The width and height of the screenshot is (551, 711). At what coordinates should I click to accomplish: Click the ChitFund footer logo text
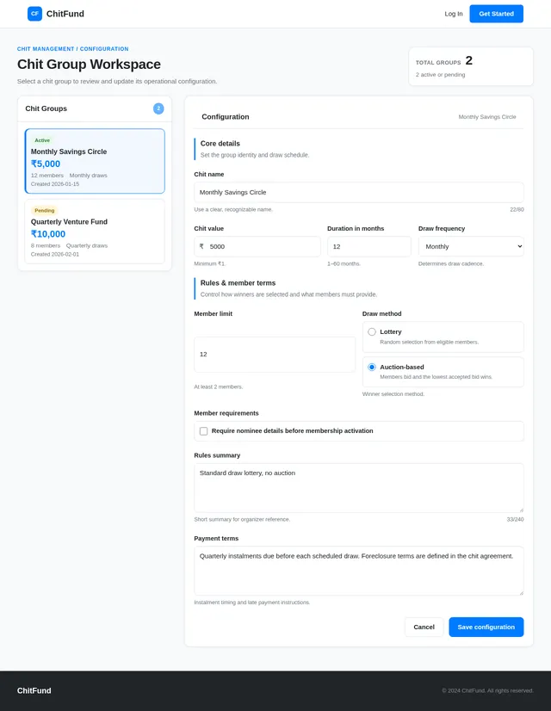(34, 690)
